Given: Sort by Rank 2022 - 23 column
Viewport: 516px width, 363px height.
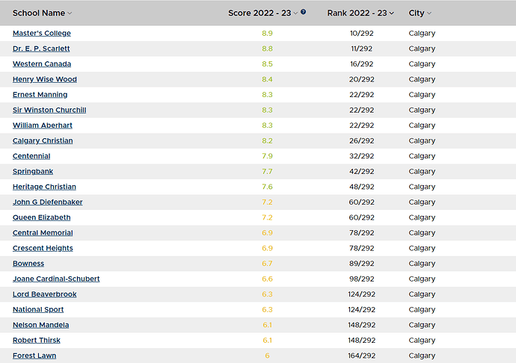Looking at the screenshot, I should (x=360, y=13).
